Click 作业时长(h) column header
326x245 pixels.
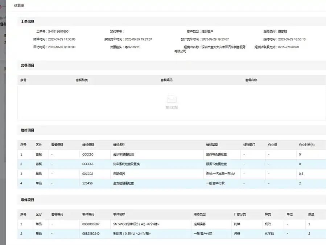[306, 144]
